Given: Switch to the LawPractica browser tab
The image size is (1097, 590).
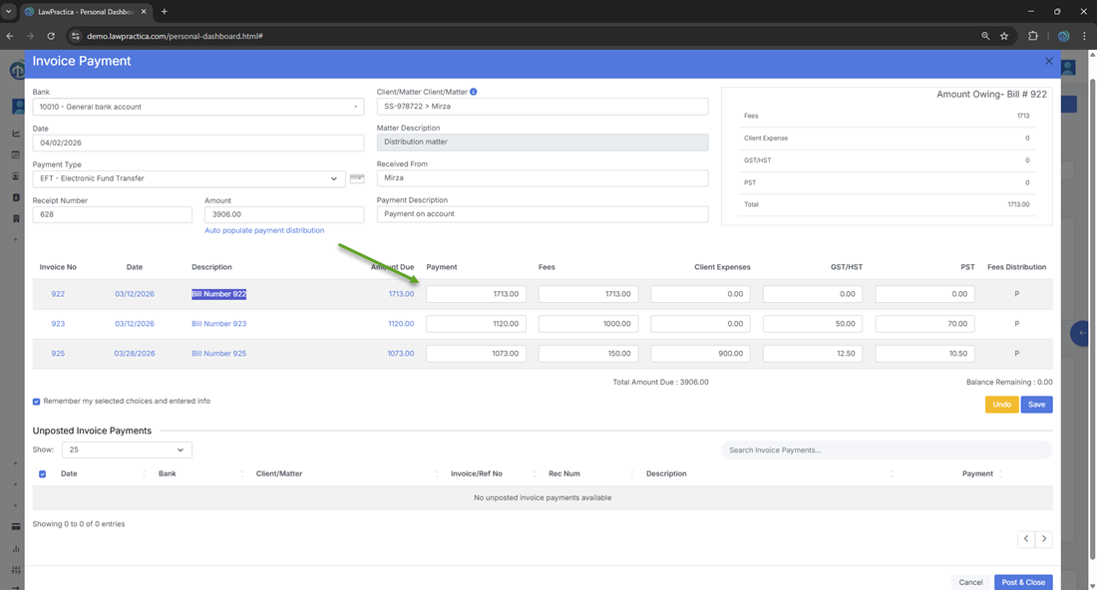Looking at the screenshot, I should [86, 12].
